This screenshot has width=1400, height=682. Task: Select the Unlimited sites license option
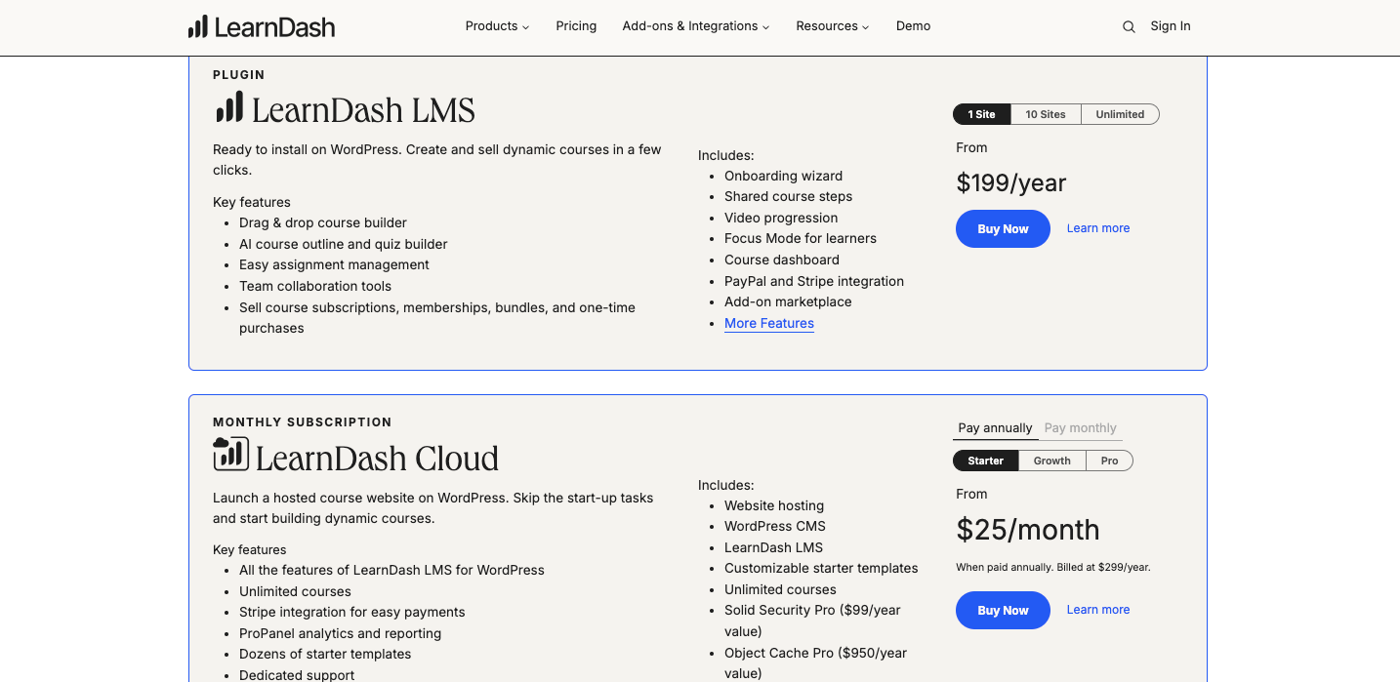(1120, 114)
